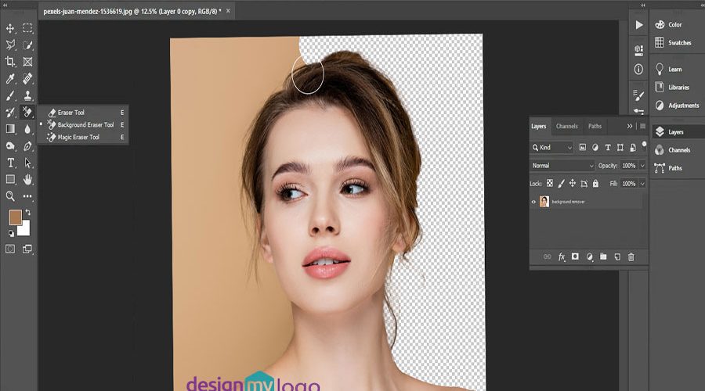Switch to the Channels tab
Image resolution: width=705 pixels, height=391 pixels.
(x=566, y=126)
